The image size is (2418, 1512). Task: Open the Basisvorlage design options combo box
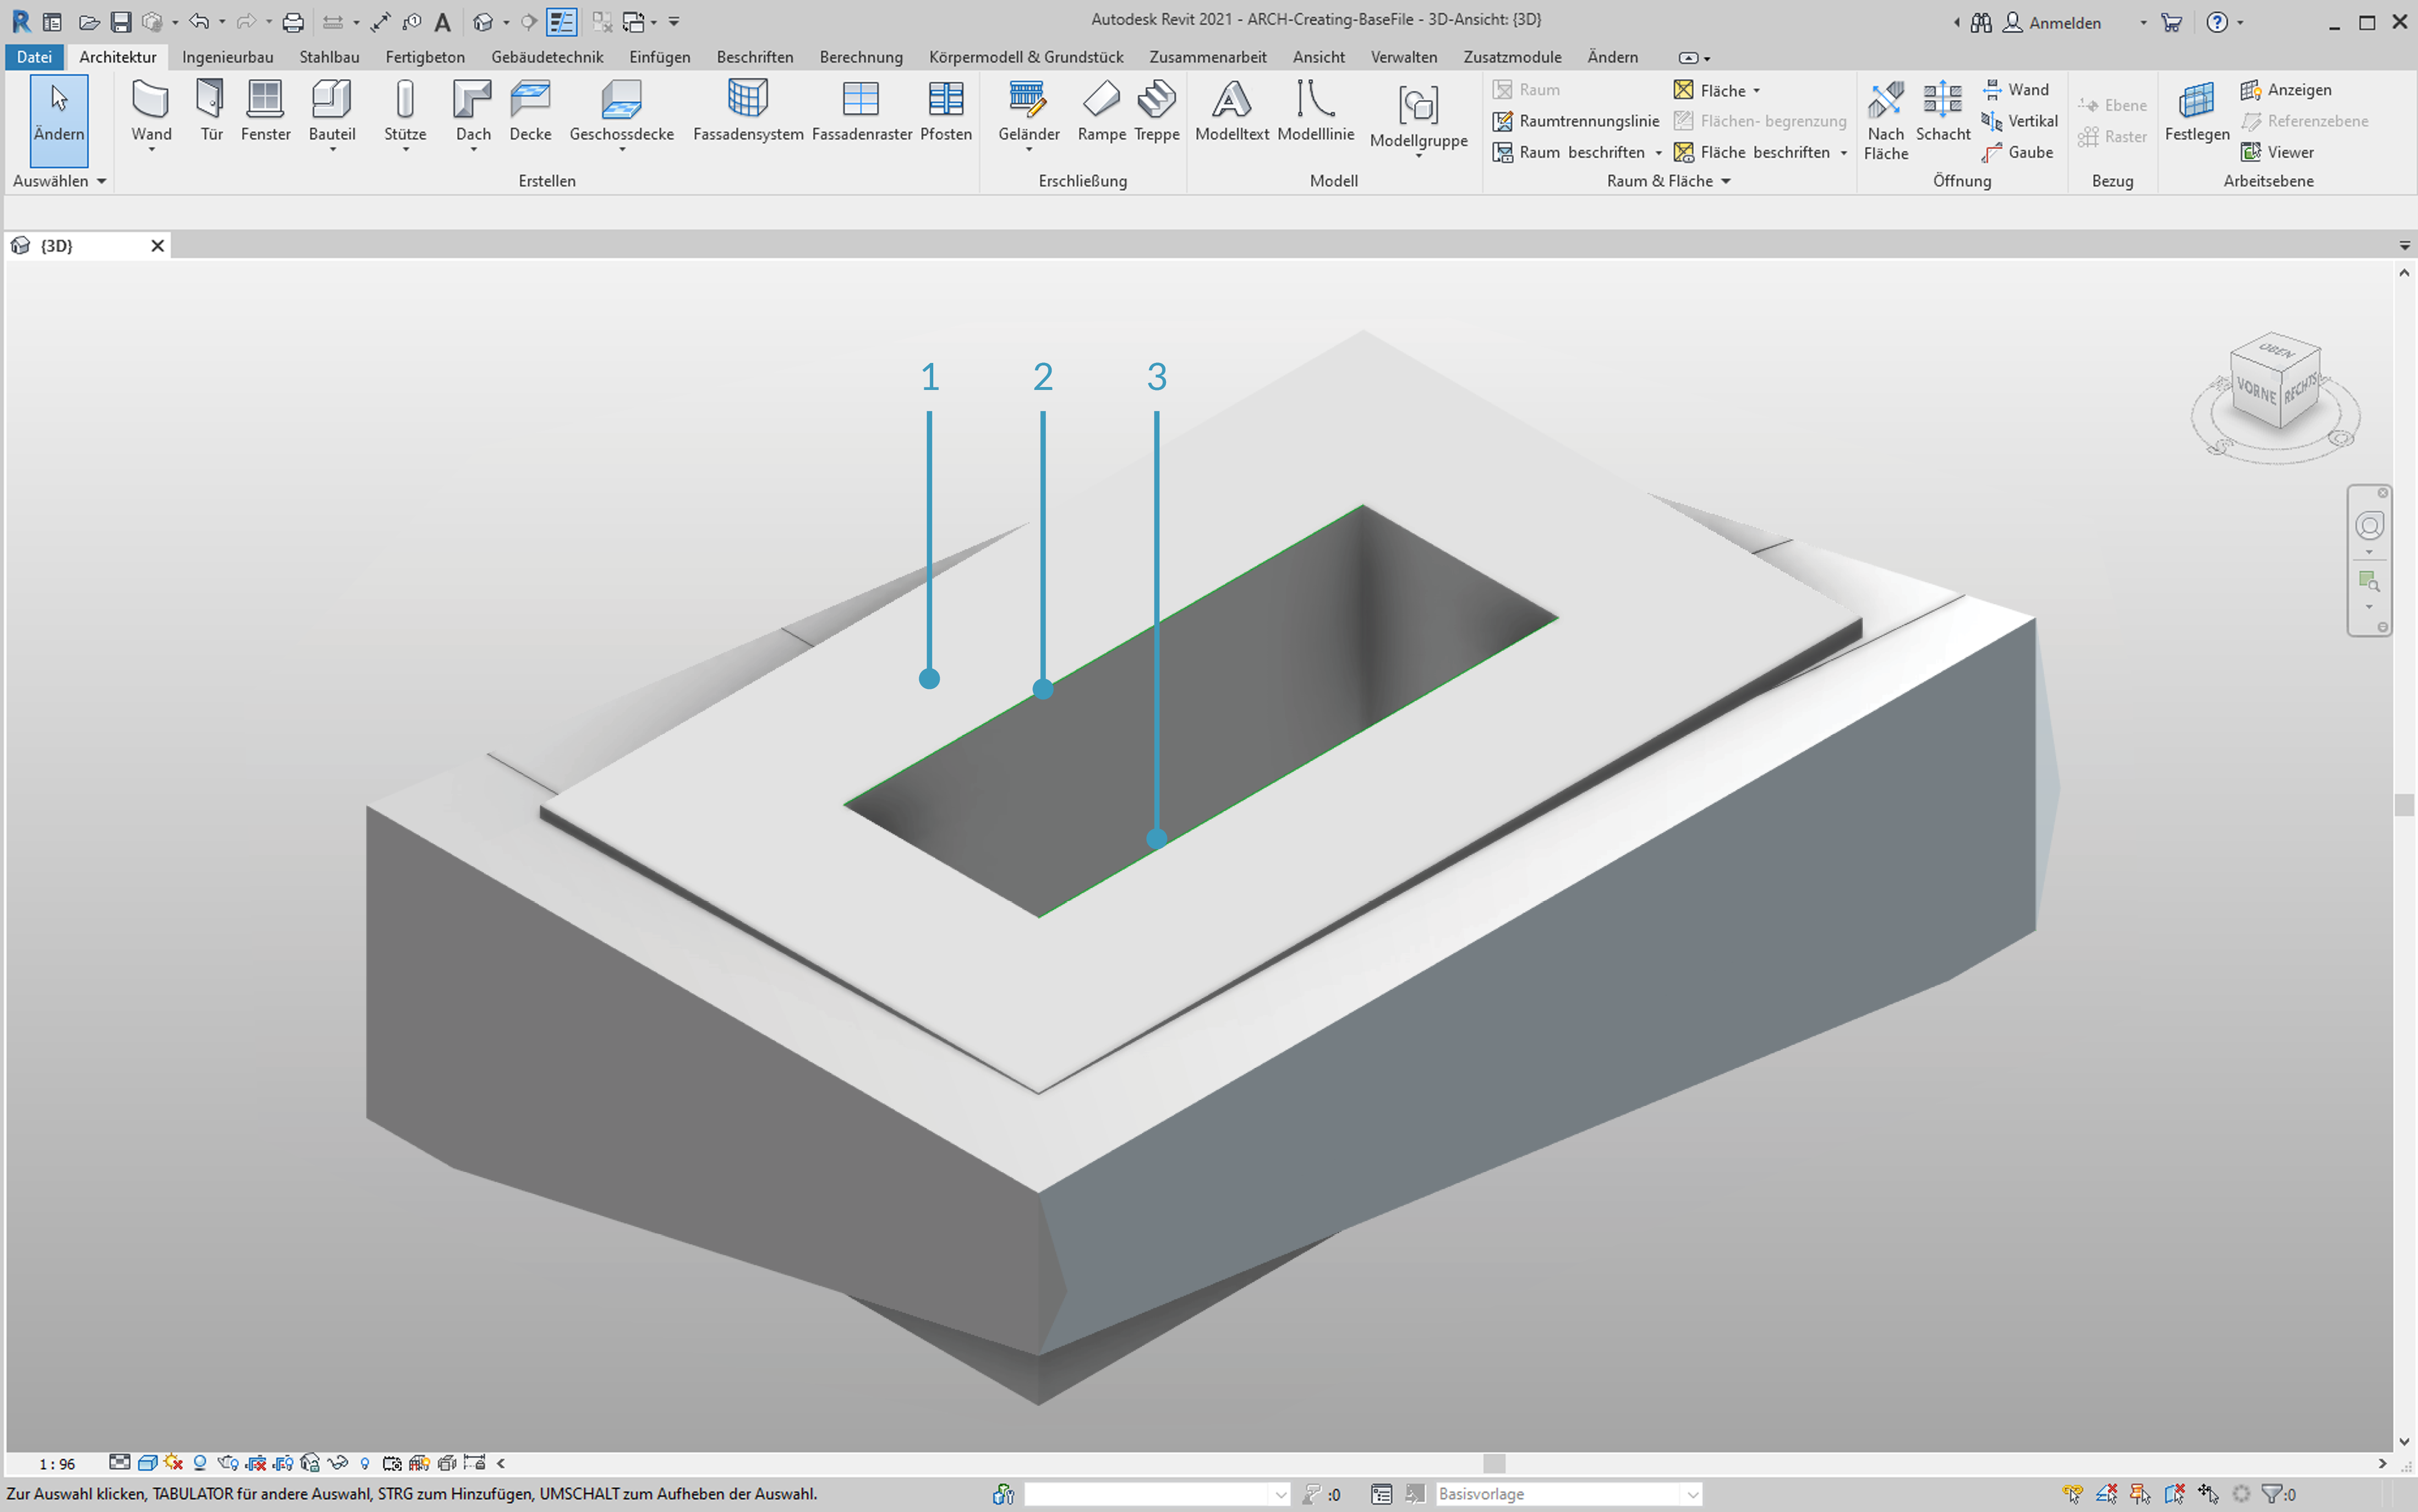coord(1567,1494)
